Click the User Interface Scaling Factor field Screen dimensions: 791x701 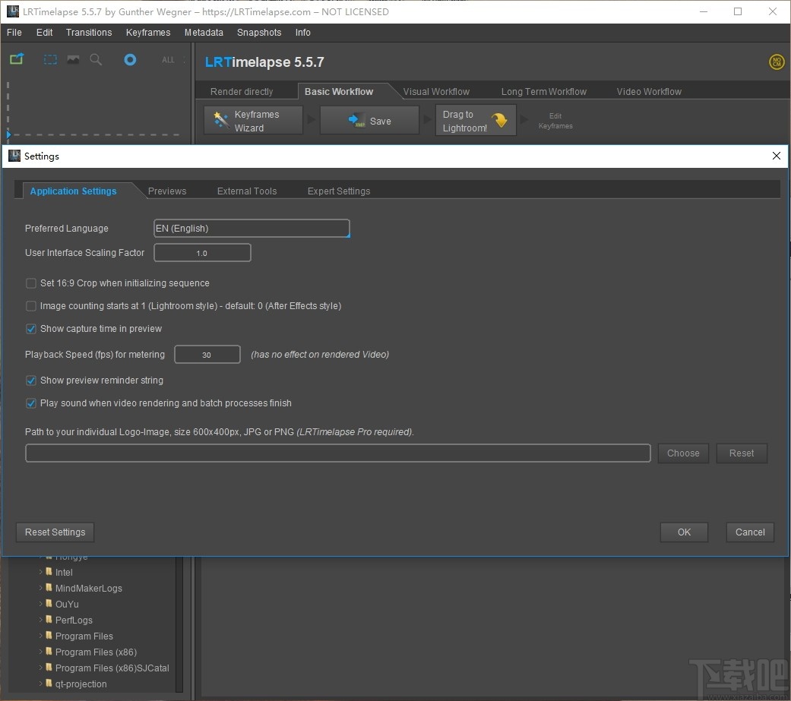(202, 253)
